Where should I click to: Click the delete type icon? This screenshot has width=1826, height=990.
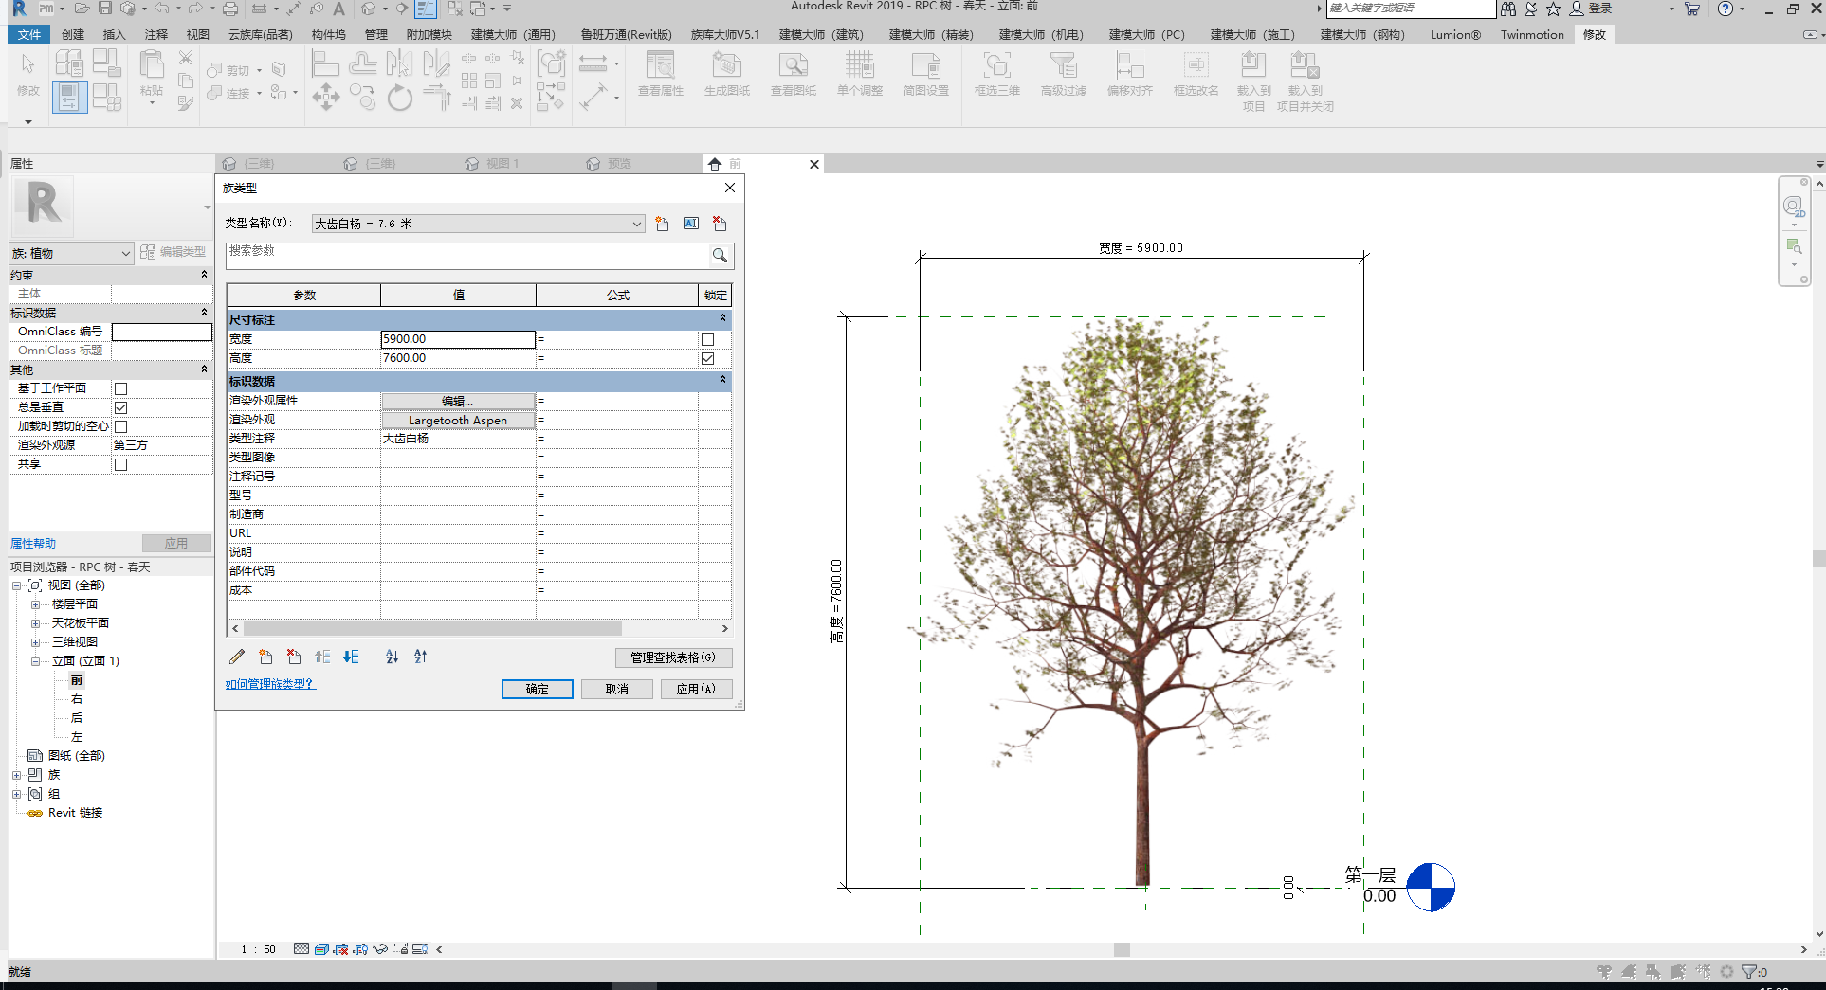click(x=720, y=224)
